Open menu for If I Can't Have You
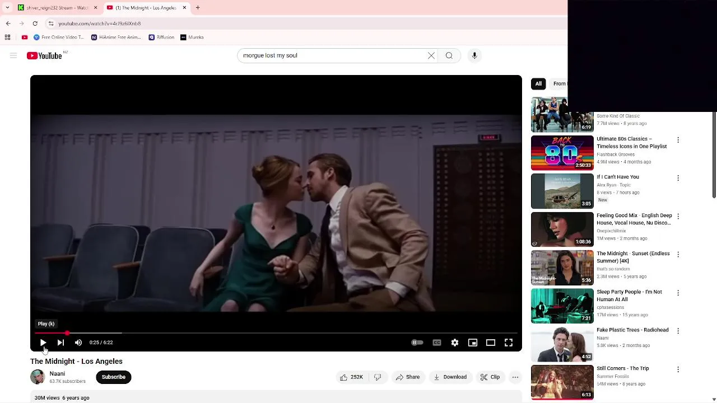Image resolution: width=717 pixels, height=403 pixels. (678, 178)
